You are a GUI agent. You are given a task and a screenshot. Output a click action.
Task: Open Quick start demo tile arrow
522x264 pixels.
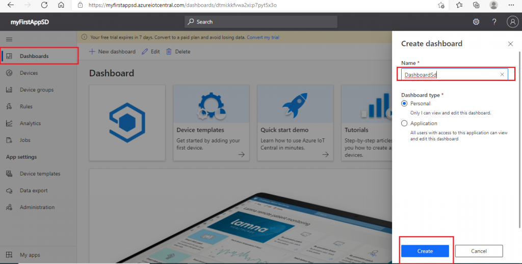[x=325, y=155]
